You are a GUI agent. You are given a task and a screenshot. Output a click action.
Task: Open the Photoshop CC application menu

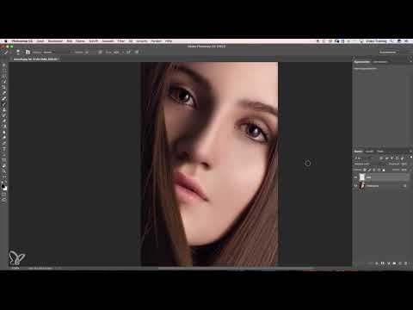(22, 41)
